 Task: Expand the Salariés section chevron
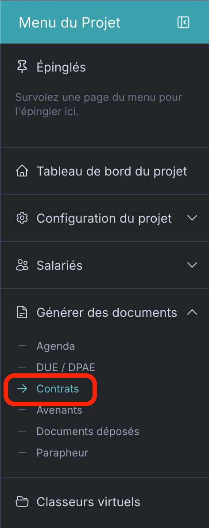point(192,265)
